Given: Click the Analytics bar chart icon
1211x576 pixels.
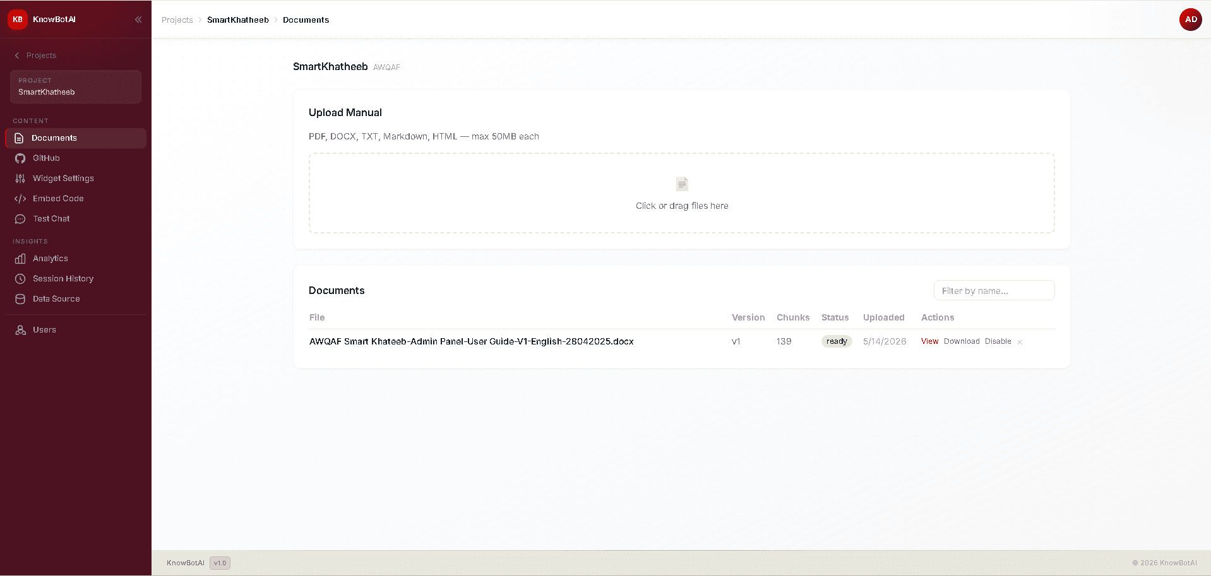Looking at the screenshot, I should [x=20, y=259].
